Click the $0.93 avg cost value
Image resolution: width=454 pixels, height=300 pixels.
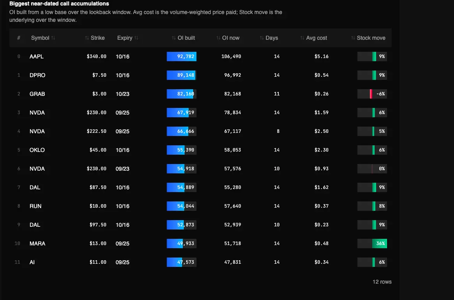coord(321,169)
